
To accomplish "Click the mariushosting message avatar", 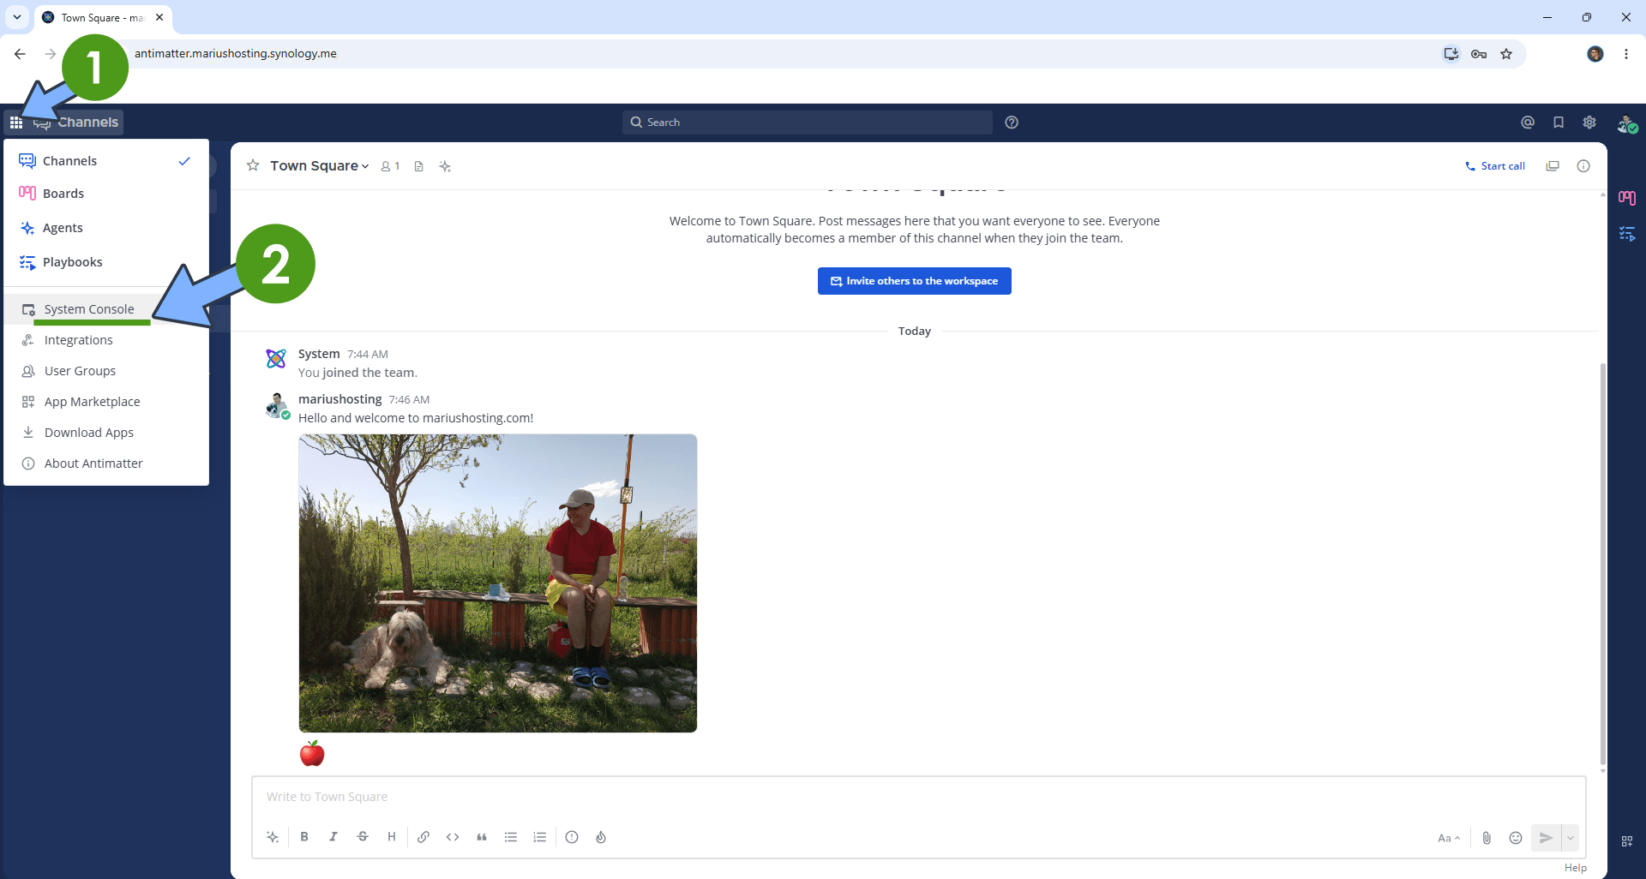I will click(x=276, y=404).
